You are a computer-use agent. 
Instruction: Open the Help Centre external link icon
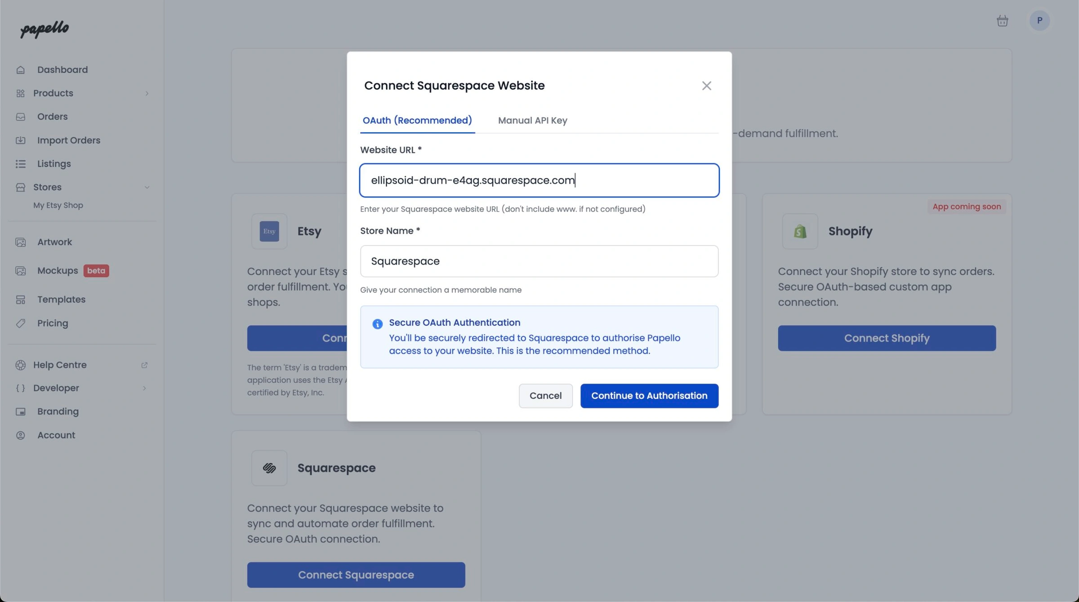tap(144, 365)
